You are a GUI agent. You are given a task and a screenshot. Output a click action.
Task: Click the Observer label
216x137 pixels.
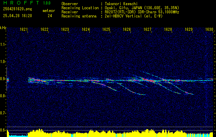[70, 4]
